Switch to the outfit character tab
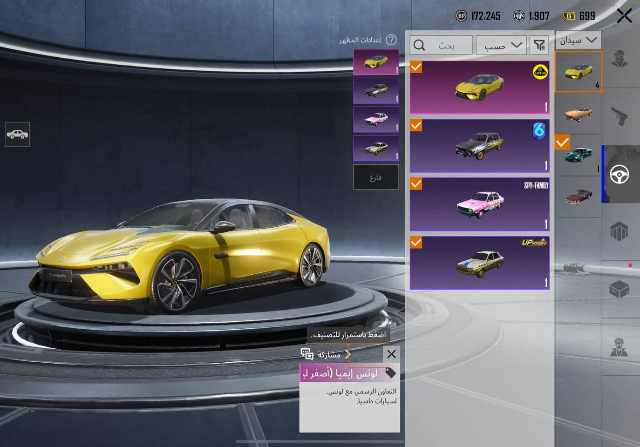This screenshot has width=640, height=447. click(x=620, y=59)
